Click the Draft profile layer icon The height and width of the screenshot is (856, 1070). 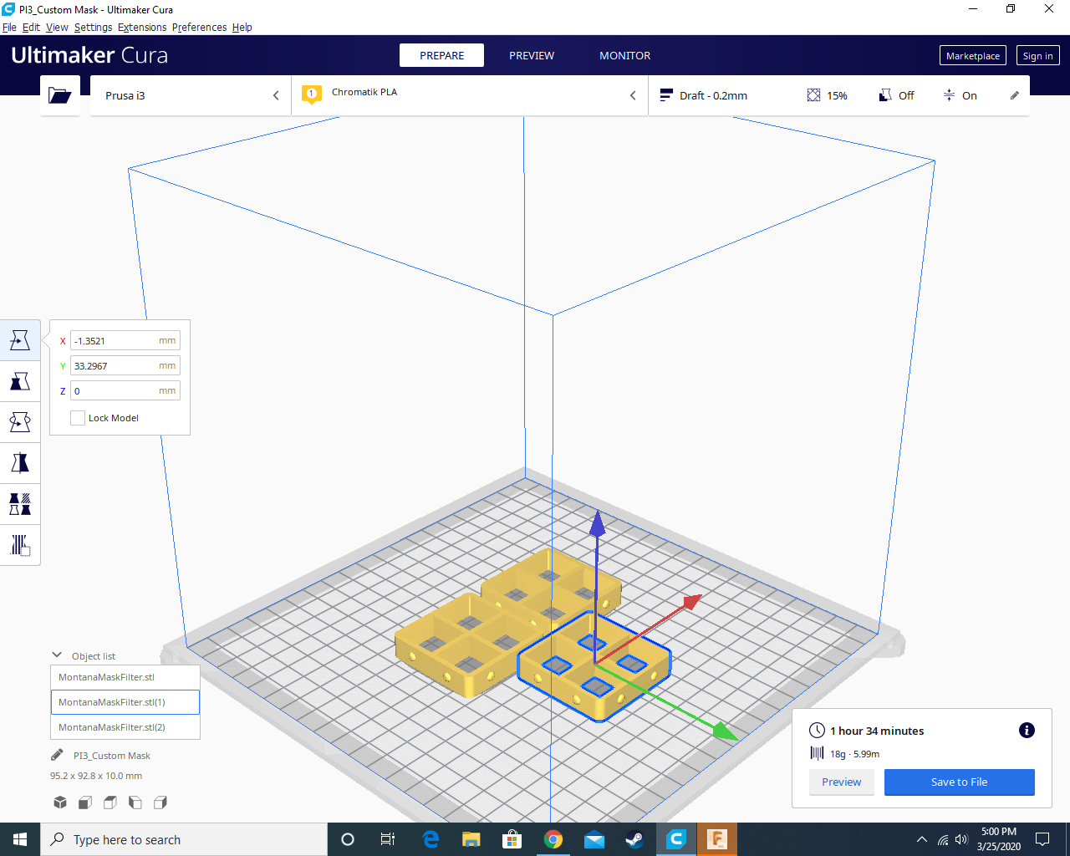[665, 95]
